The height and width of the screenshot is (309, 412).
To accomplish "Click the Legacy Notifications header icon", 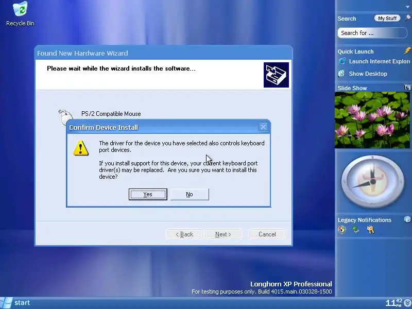I will coord(407,219).
